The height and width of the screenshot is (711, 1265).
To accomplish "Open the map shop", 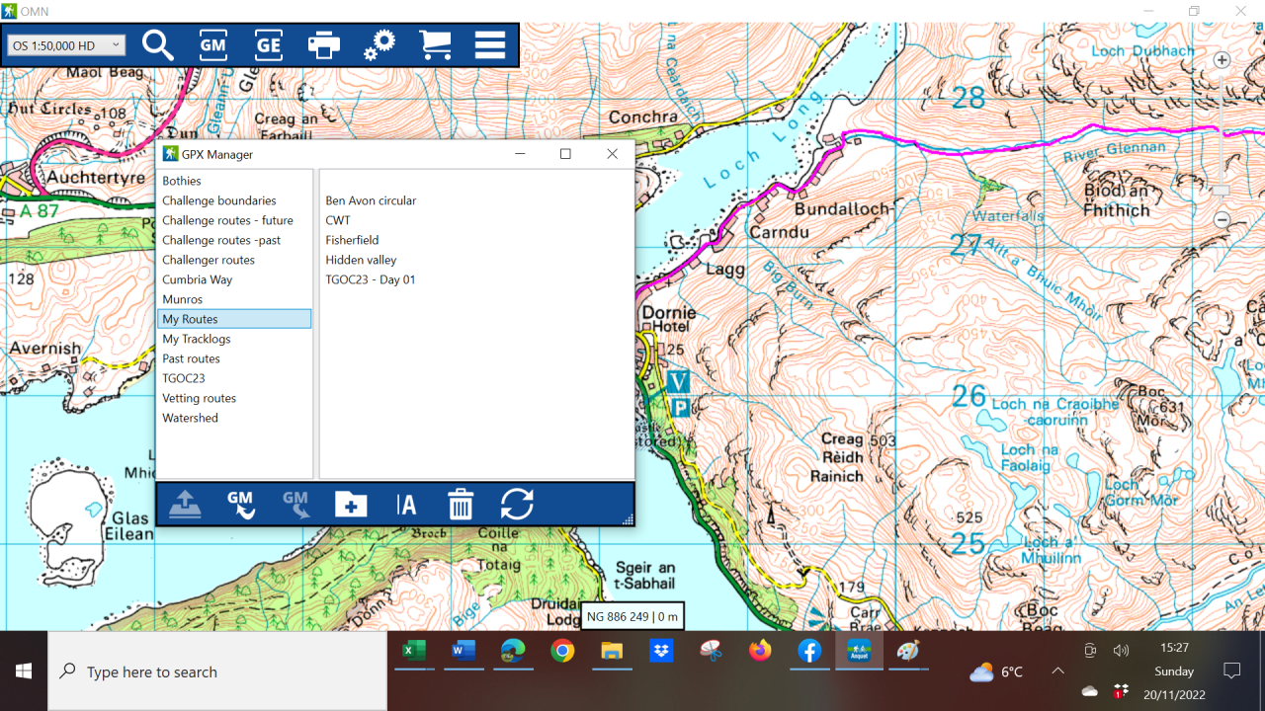I will click(x=435, y=44).
